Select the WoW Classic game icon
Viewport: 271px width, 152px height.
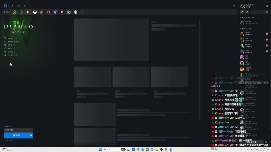[21, 12]
